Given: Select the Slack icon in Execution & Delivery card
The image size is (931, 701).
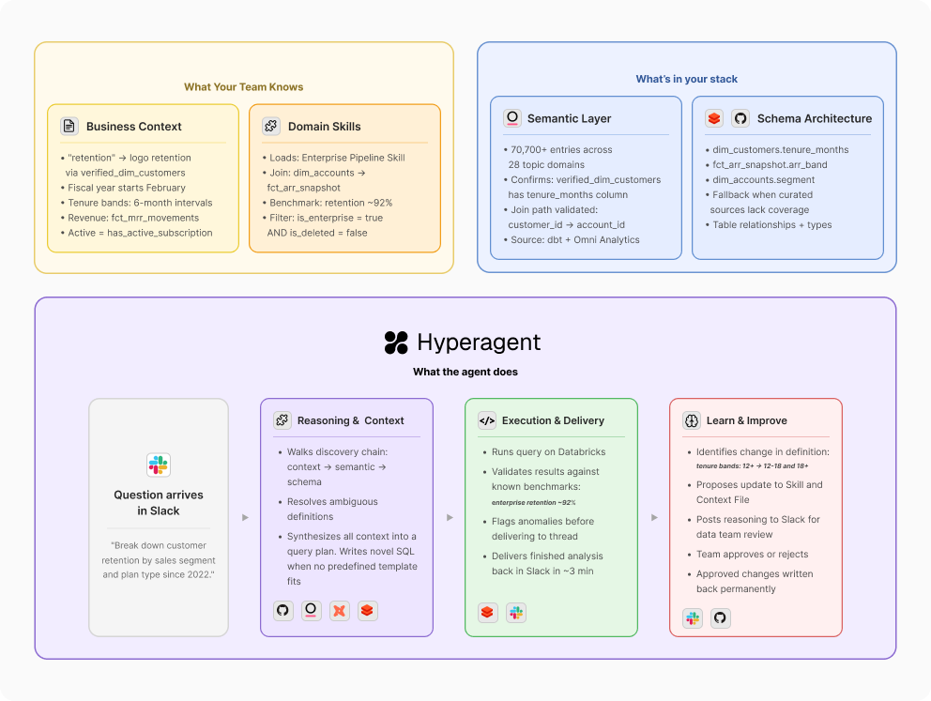Looking at the screenshot, I should click(515, 612).
